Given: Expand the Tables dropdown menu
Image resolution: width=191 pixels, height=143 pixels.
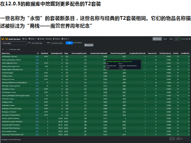Looking at the screenshot, I should pyautogui.click(x=33, y=39).
